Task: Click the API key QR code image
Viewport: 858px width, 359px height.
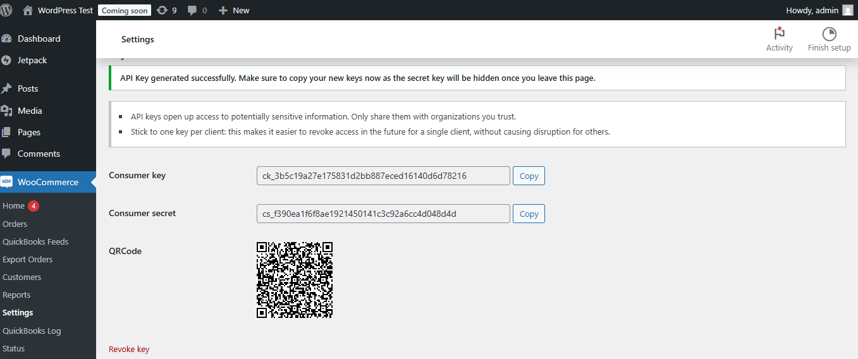Action: pos(295,280)
